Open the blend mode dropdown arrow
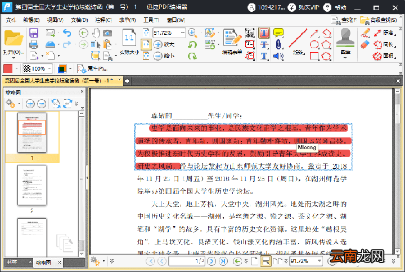This screenshot has width=405, height=272. point(70,68)
